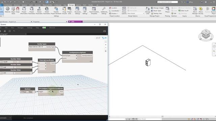Click Select by ID tool

click(x=183, y=11)
